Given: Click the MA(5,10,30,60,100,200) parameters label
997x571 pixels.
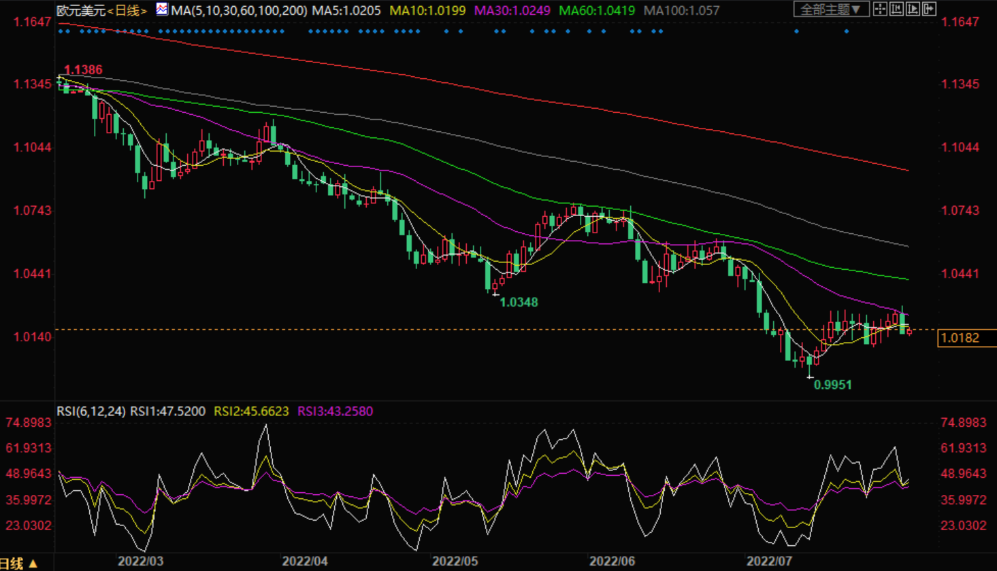Looking at the screenshot, I should coord(239,11).
